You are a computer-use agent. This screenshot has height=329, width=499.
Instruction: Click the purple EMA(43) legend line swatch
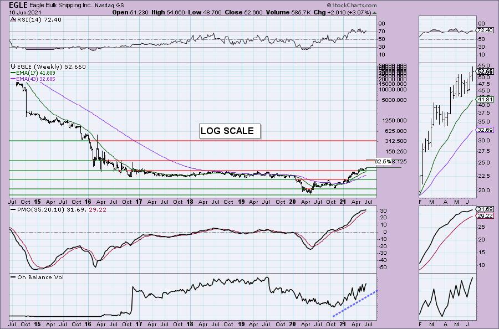point(13,79)
